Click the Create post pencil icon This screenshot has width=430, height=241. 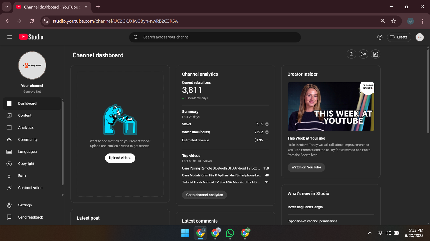click(x=375, y=54)
